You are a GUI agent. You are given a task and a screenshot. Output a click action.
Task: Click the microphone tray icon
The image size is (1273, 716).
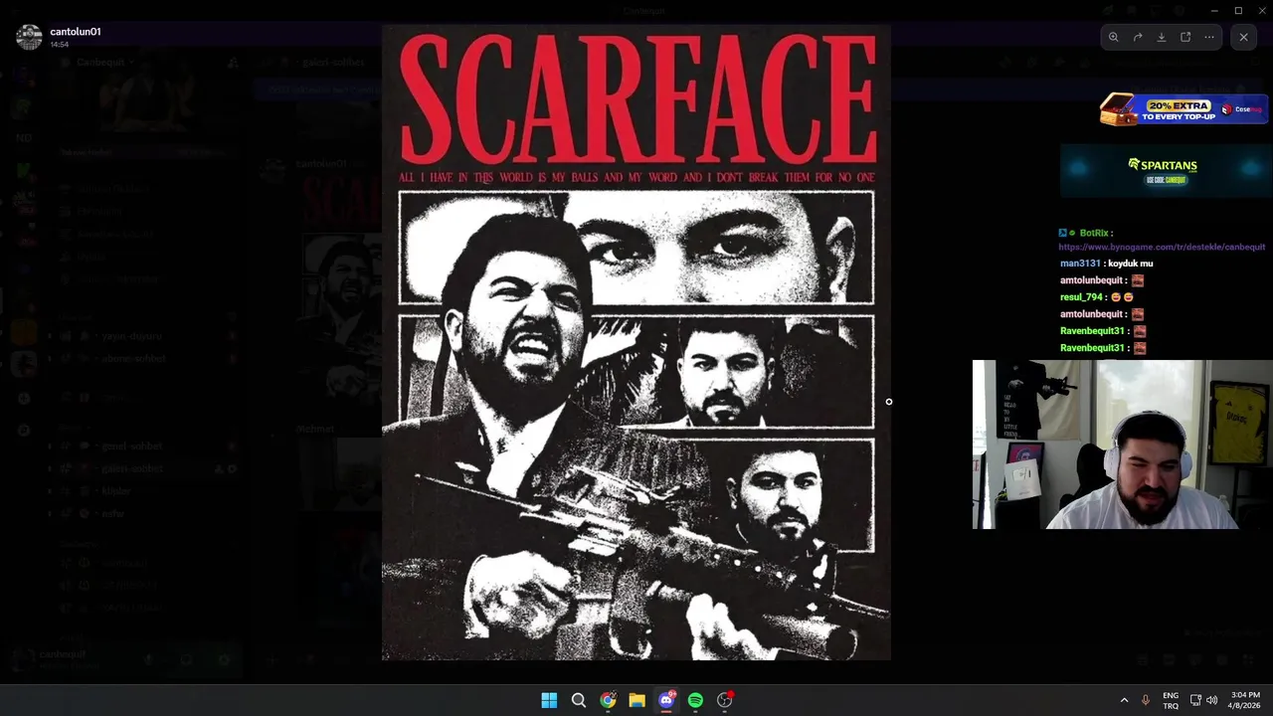pyautogui.click(x=1146, y=700)
